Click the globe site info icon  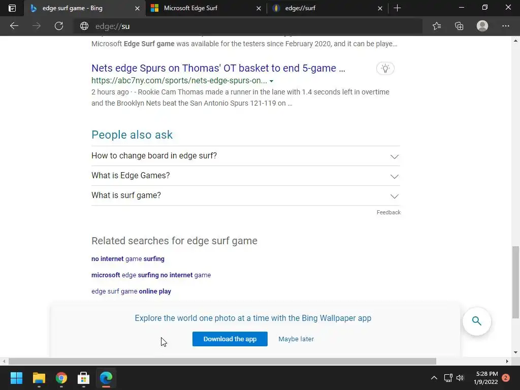pos(84,26)
